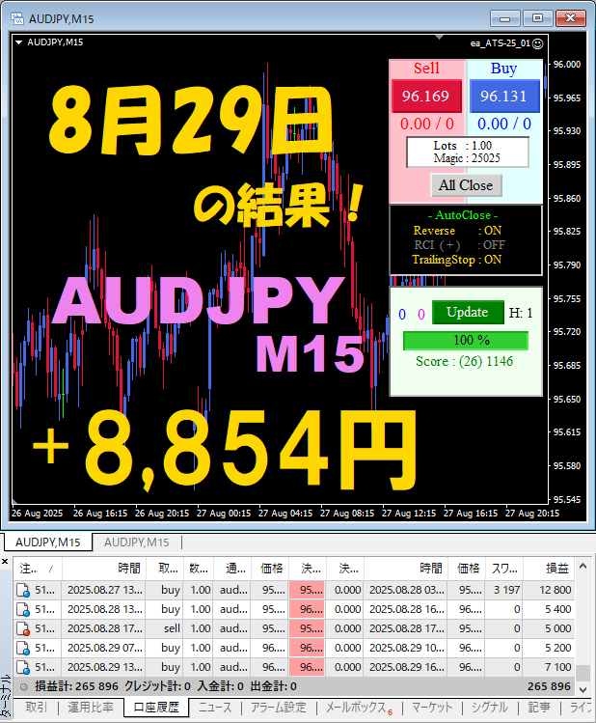596x723 pixels.
Task: Sort by the 数... volume column header
Action: [198, 569]
